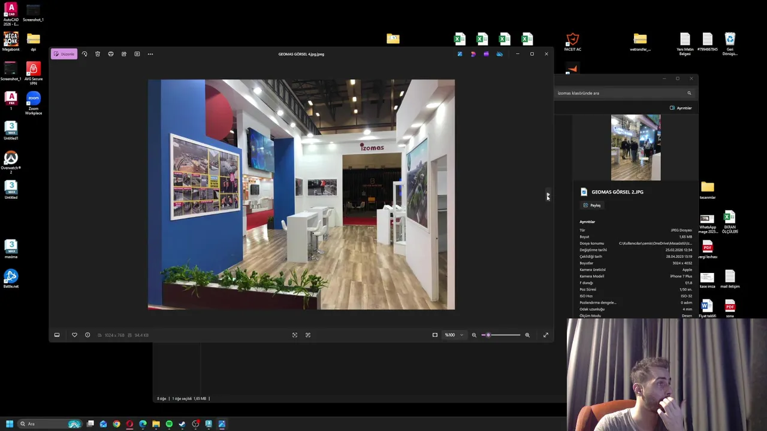The height and width of the screenshot is (431, 767).
Task: Go to next photo with the right arrow
Action: tap(548, 195)
